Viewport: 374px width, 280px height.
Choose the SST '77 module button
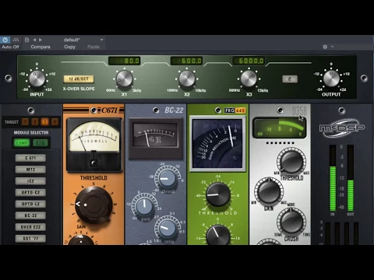tap(30, 239)
